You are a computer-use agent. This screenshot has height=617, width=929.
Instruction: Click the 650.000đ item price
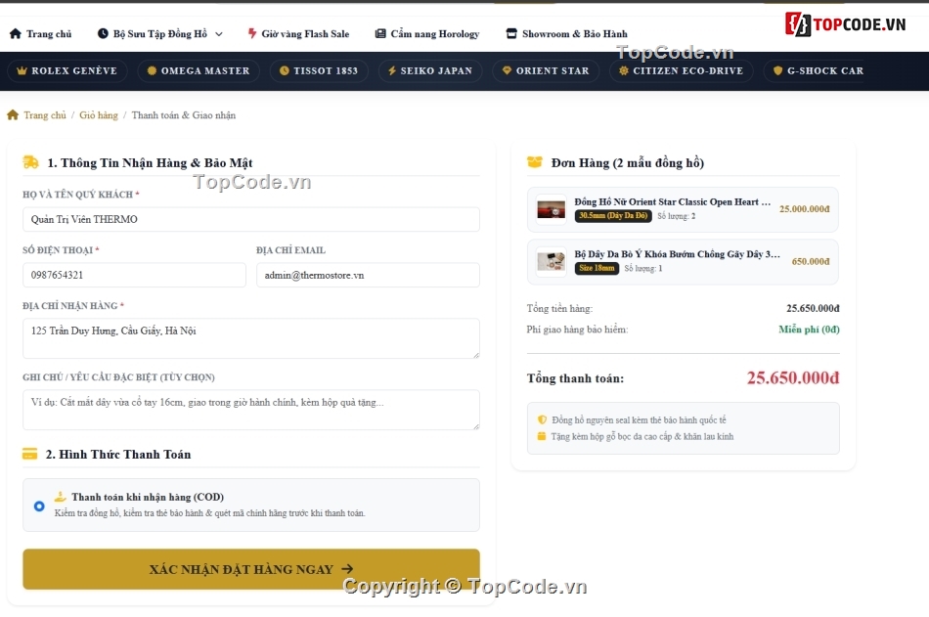pyautogui.click(x=811, y=261)
